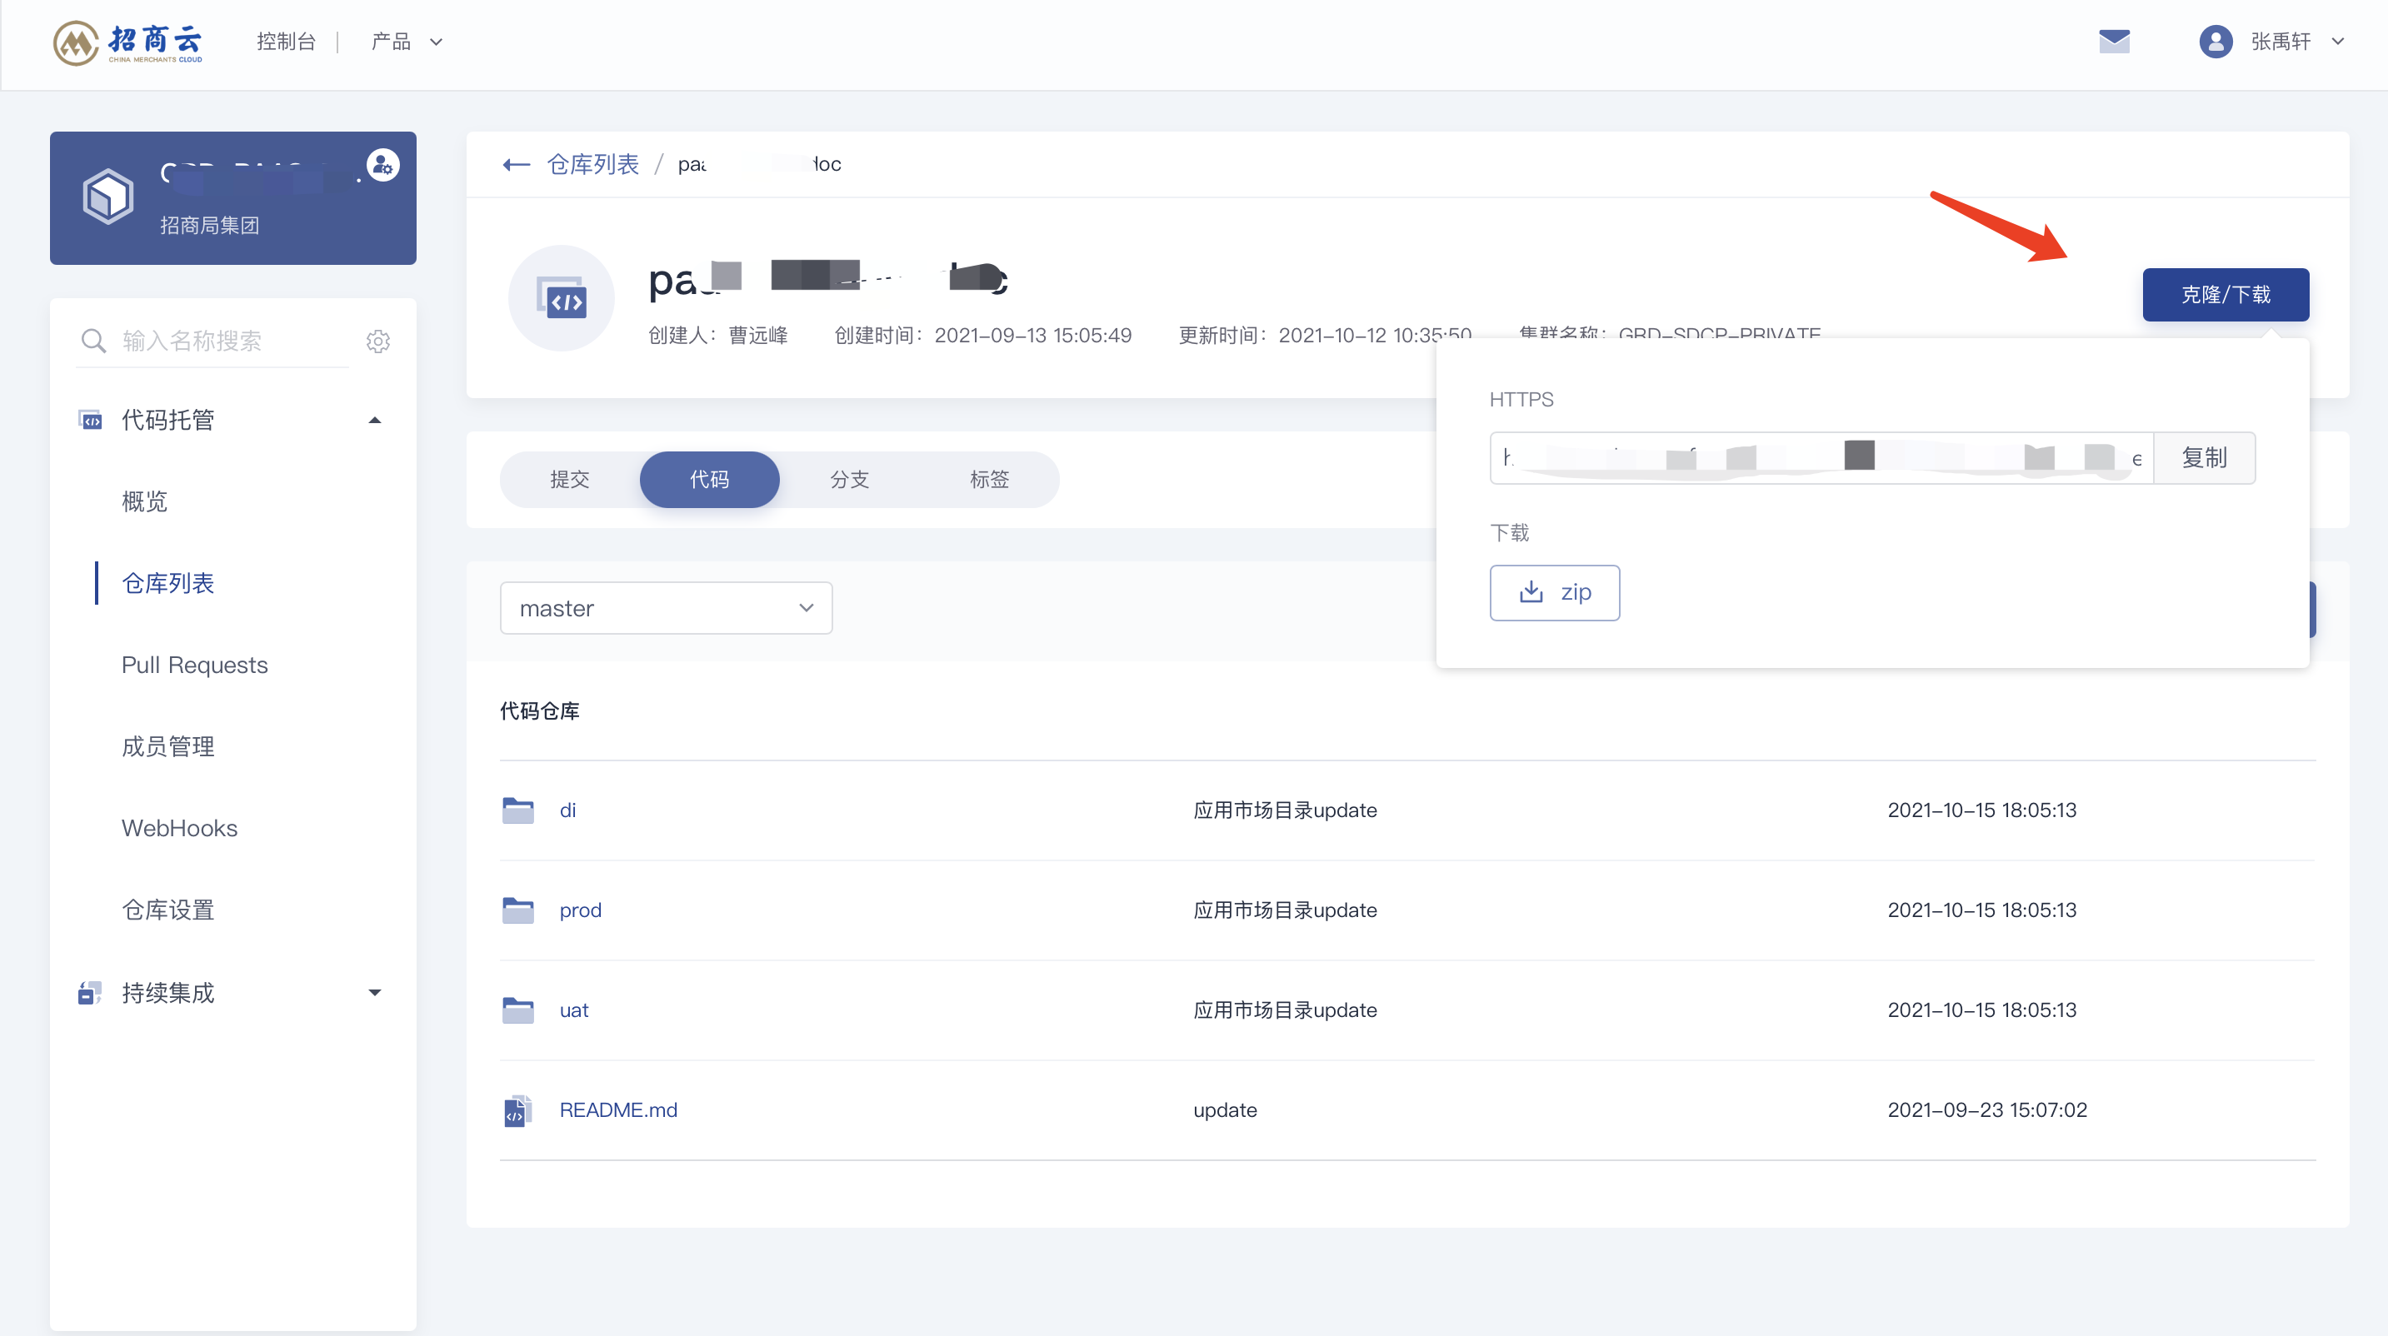Viewport: 2388px width, 1336px height.
Task: Open 概览 overview in sidebar
Action: (x=145, y=502)
